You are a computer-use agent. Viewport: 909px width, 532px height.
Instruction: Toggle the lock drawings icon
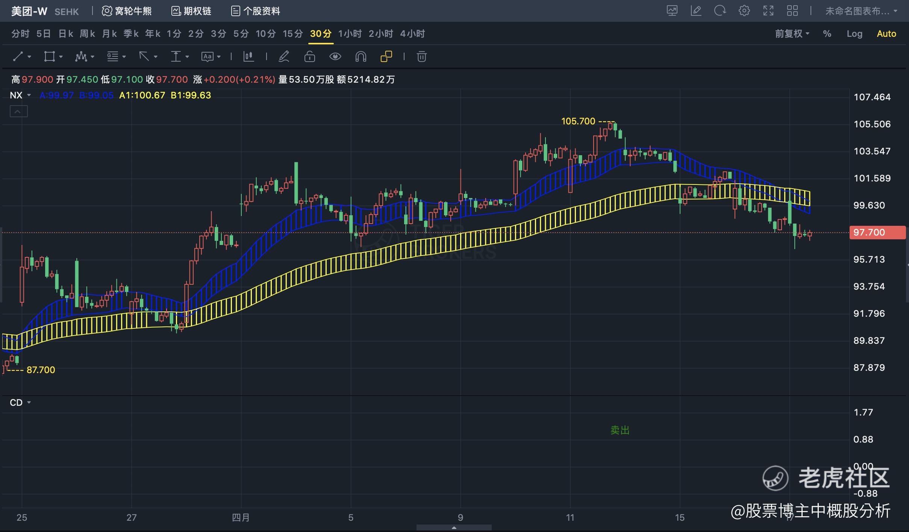(309, 57)
